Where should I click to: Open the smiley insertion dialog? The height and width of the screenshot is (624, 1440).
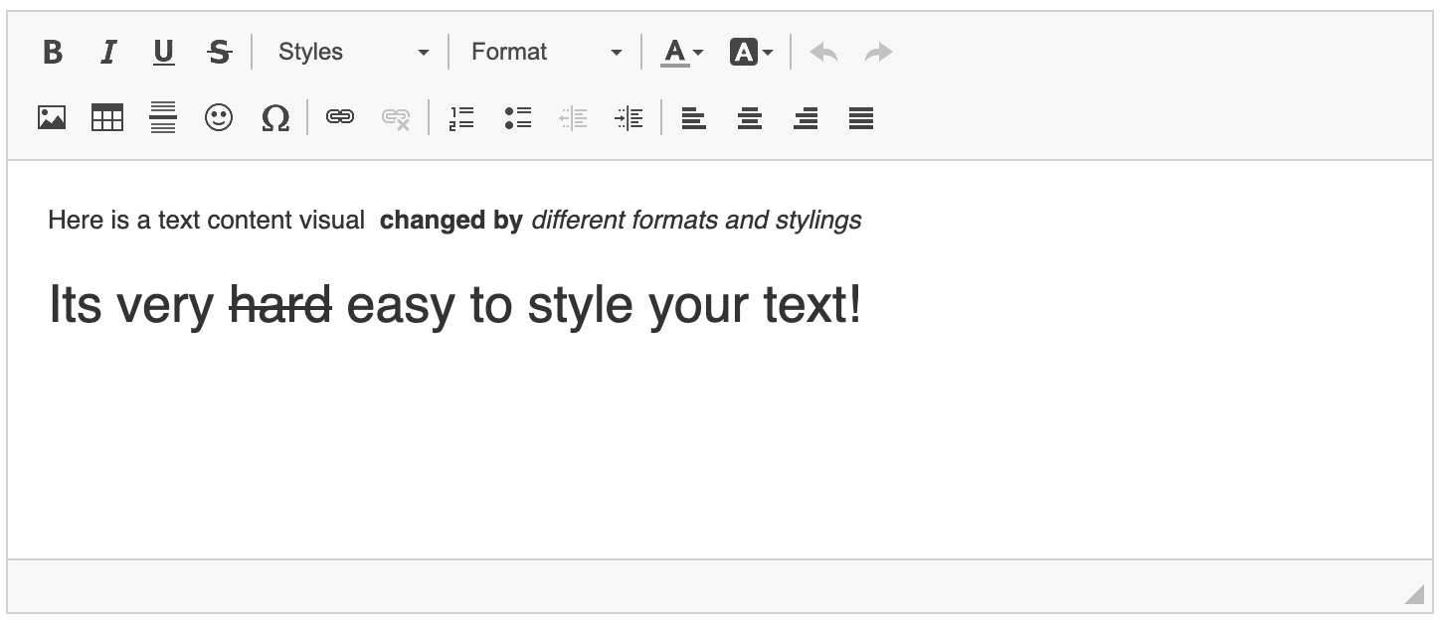coord(219,117)
